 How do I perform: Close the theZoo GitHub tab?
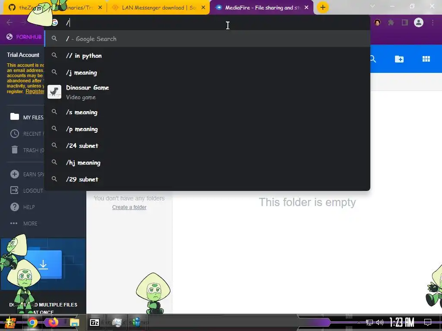[100, 8]
